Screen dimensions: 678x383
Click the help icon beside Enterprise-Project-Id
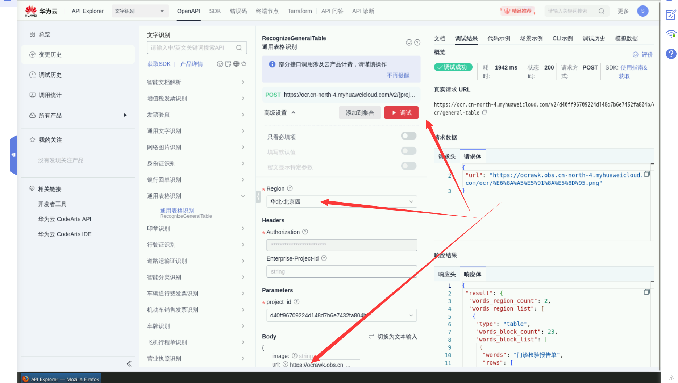click(x=324, y=258)
